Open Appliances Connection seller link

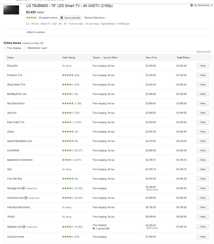point(20,160)
